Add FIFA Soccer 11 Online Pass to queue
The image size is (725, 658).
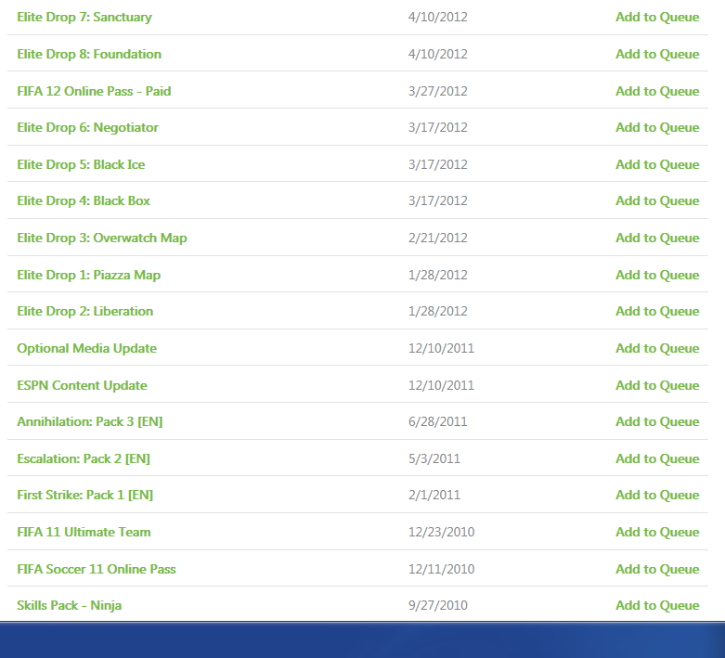tap(657, 569)
